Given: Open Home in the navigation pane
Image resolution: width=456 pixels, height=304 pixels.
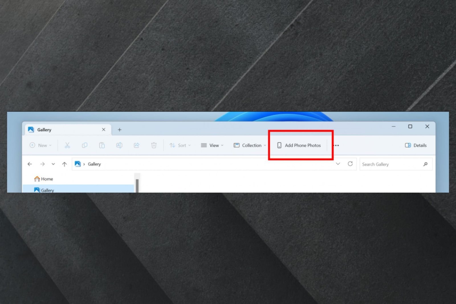Looking at the screenshot, I should 44,179.
